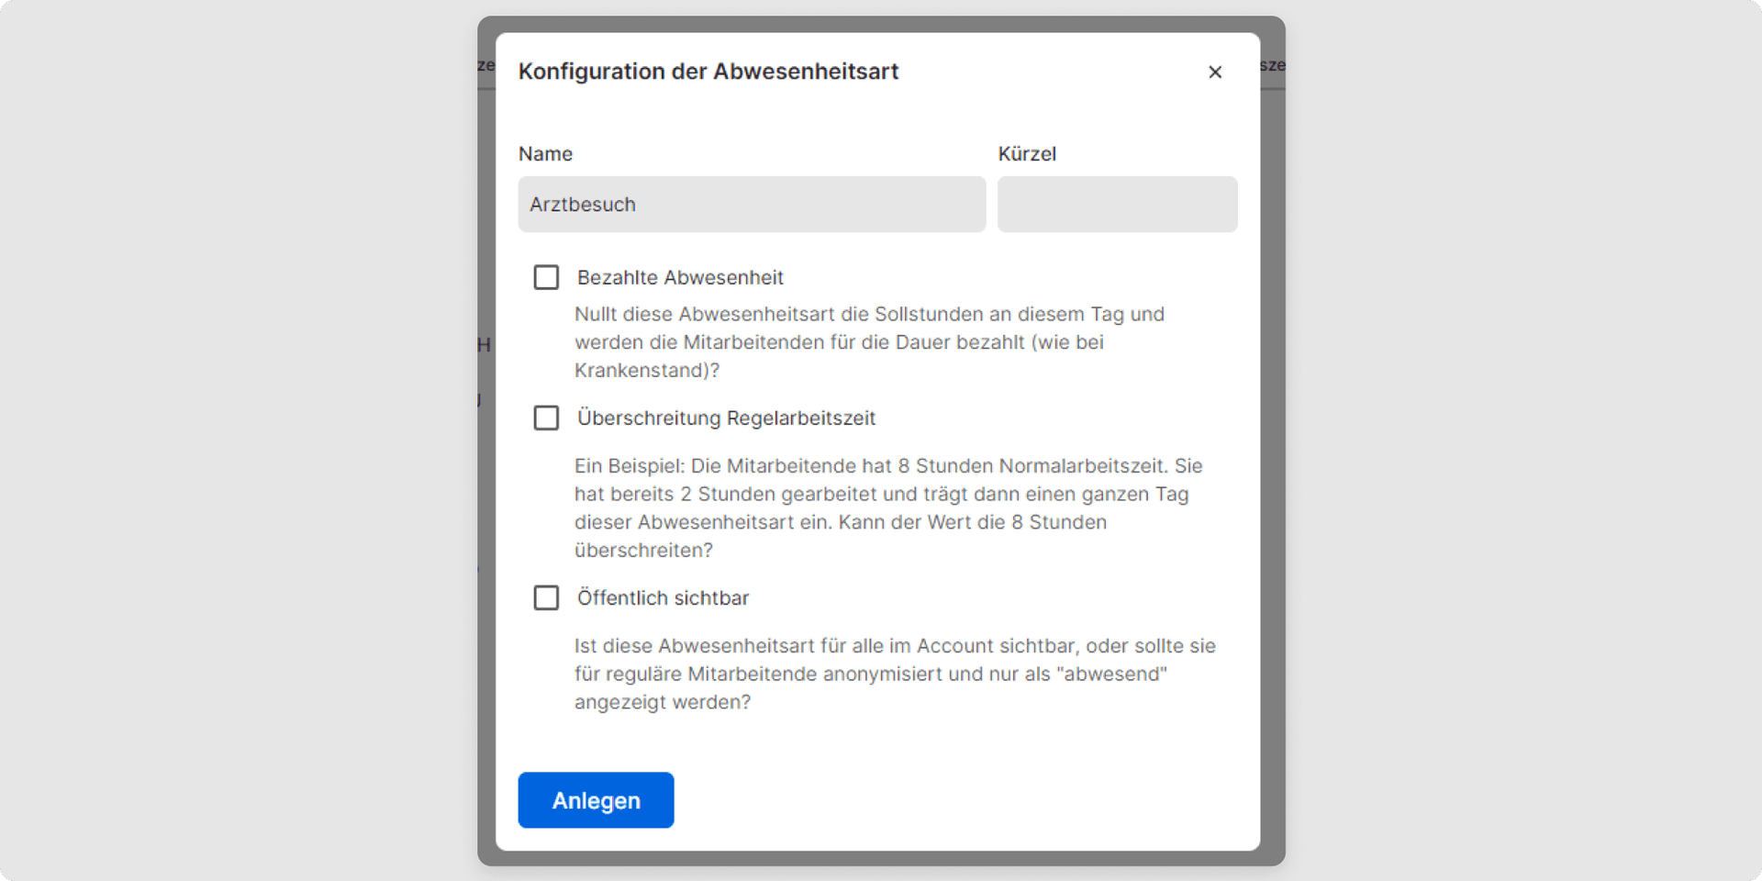Click the Krankenstand description paragraph
The width and height of the screenshot is (1762, 881).
tap(869, 341)
